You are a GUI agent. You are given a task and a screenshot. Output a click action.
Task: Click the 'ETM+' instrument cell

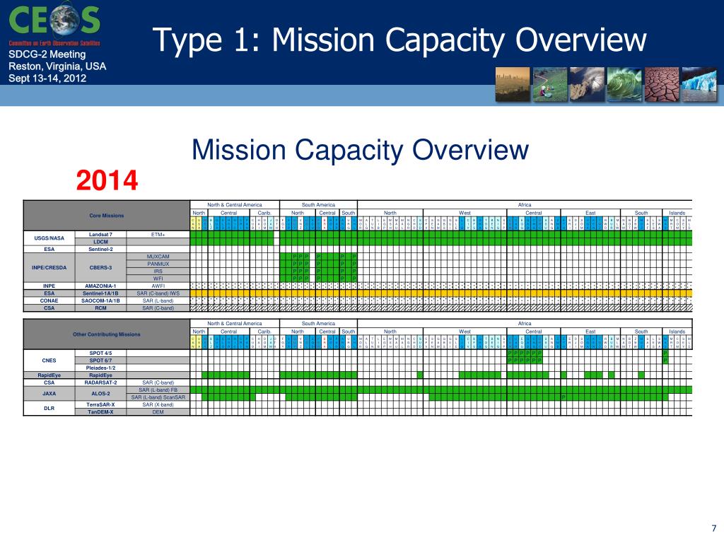pos(158,235)
